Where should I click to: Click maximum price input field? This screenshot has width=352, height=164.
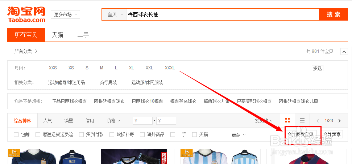[166, 121]
